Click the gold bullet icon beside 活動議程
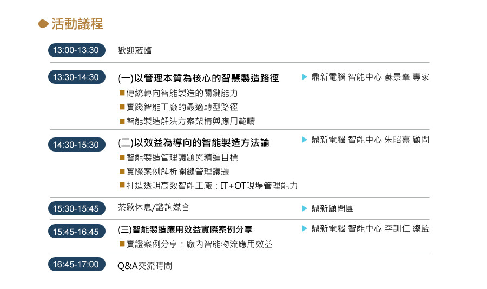 [43, 24]
